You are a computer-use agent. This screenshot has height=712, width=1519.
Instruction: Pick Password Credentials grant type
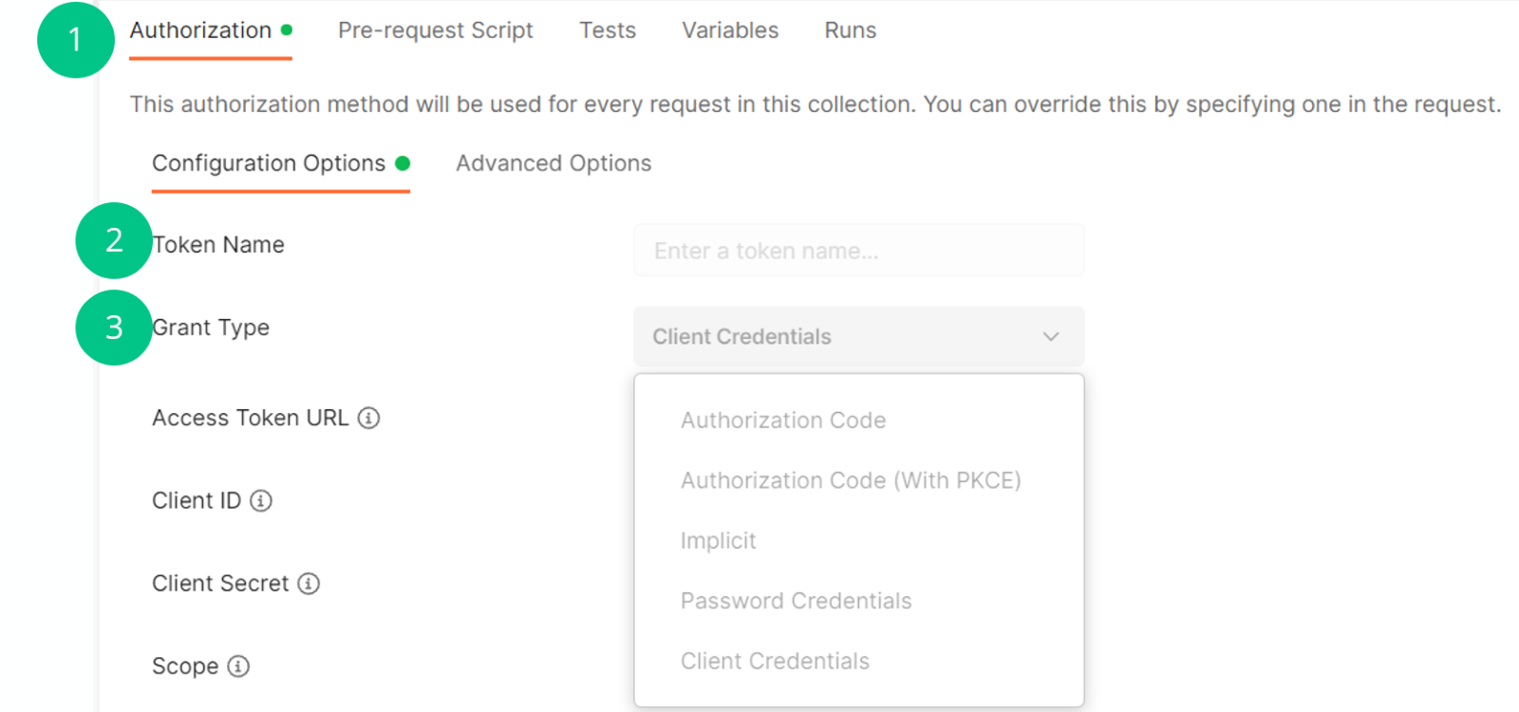pyautogui.click(x=796, y=601)
